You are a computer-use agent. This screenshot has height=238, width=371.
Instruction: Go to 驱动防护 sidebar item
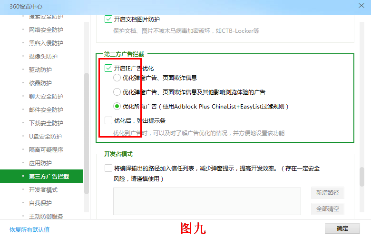[40, 70]
